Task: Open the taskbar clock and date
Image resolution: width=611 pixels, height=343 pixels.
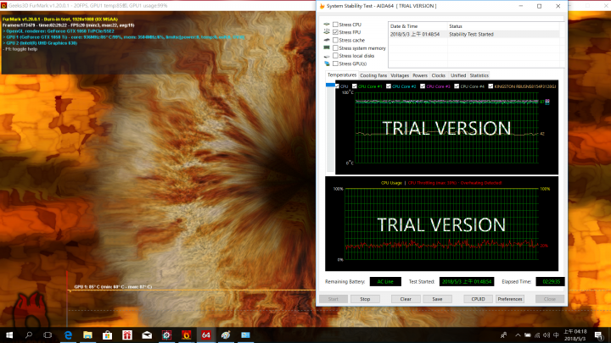Action: pyautogui.click(x=575, y=335)
